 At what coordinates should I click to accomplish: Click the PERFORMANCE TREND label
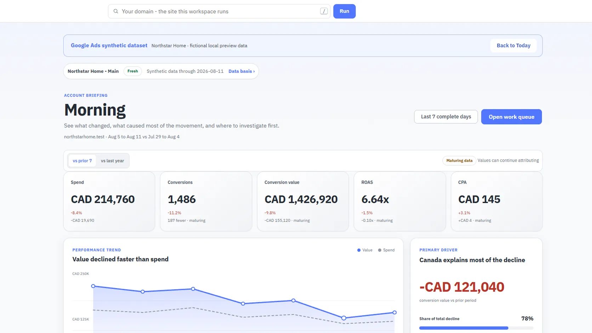97,250
